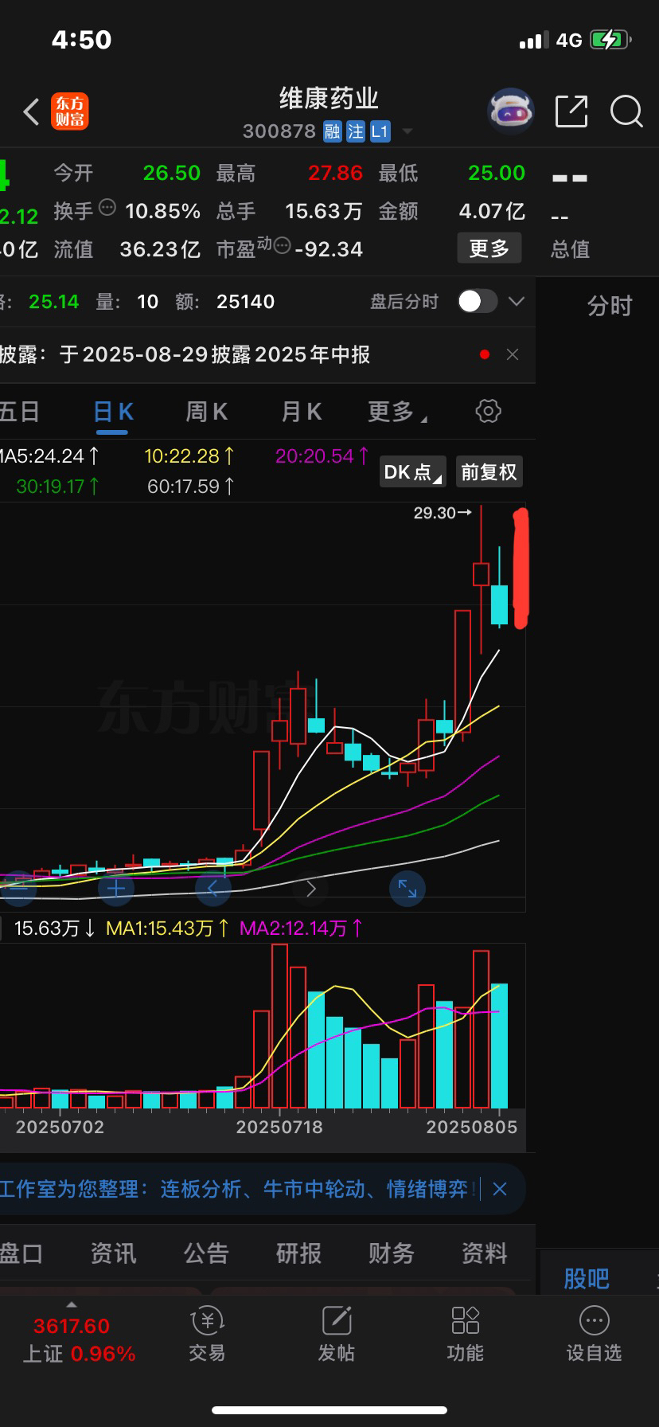
Task: Switch to the 资料 tab
Action: [x=484, y=1253]
